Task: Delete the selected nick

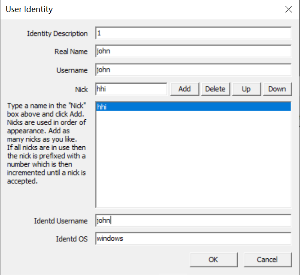Action: tap(215, 89)
